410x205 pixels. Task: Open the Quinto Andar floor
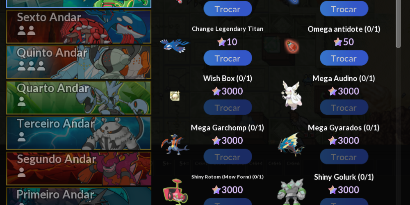79,62
